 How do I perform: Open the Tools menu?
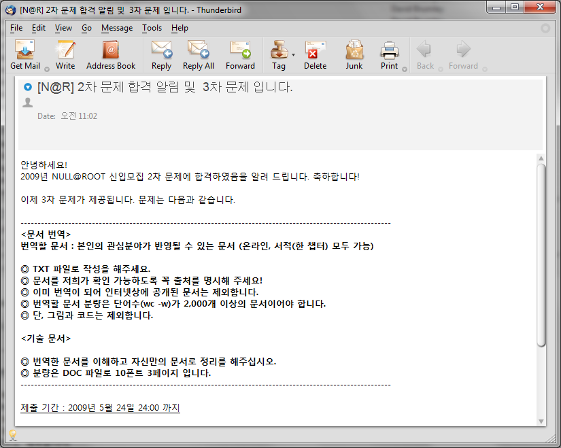pos(152,28)
